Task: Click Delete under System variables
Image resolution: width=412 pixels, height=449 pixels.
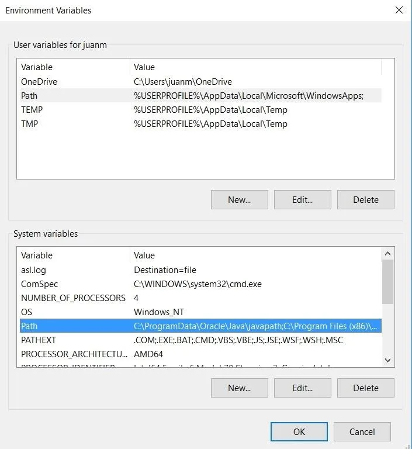Action: 366,388
